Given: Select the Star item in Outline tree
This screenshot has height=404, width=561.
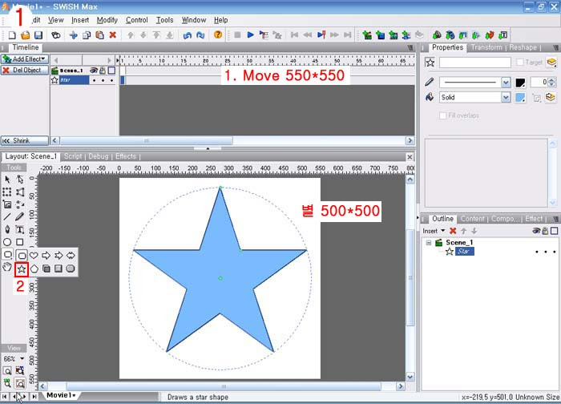Looking at the screenshot, I should click(464, 252).
